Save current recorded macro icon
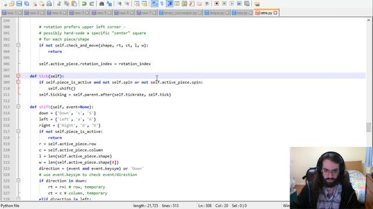 click(247, 3)
